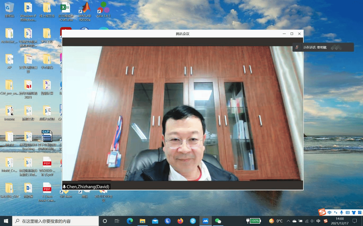
Task: Open the Mail app in taskbar
Action: (155, 221)
